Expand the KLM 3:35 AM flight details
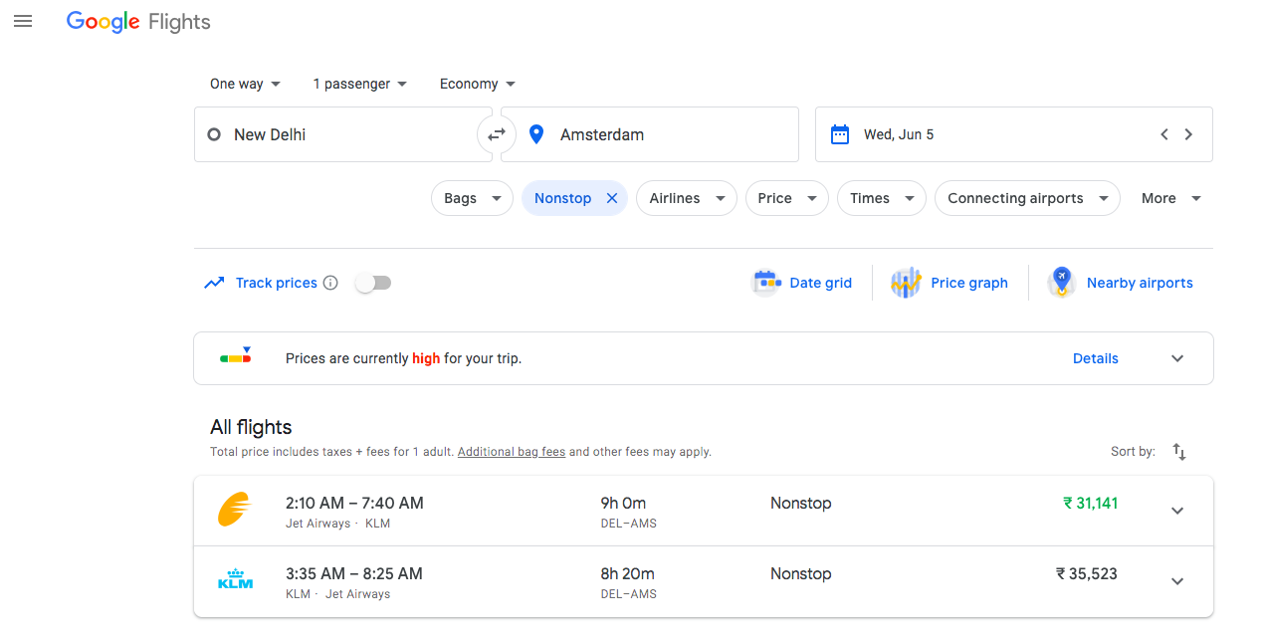1262x638 pixels. [1177, 581]
